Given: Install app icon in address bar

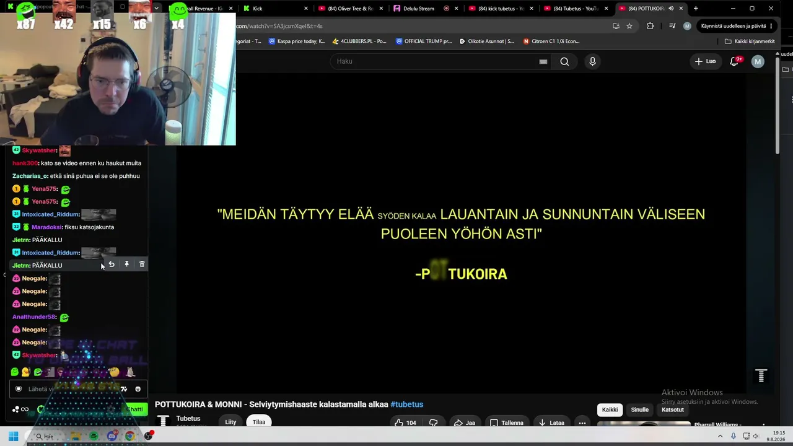Looking at the screenshot, I should [x=616, y=26].
